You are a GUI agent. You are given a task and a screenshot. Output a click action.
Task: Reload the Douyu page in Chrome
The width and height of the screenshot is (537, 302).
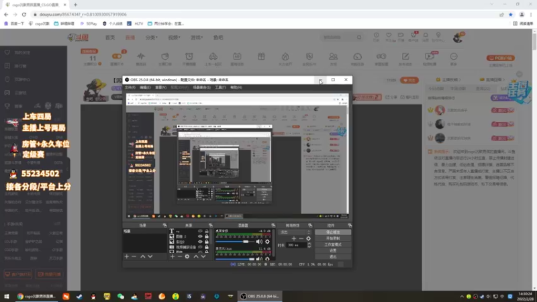(x=24, y=14)
